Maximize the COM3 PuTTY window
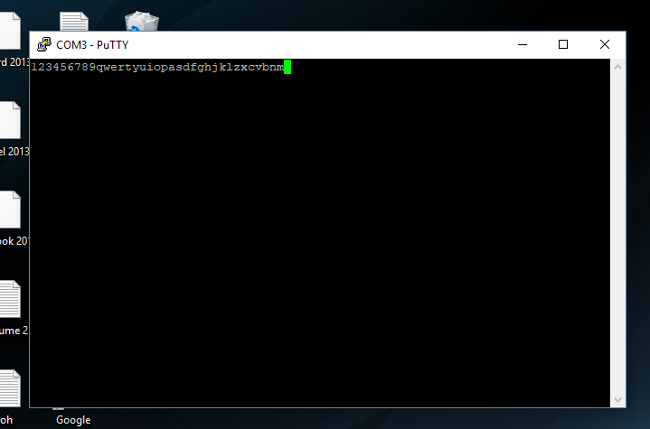 [563, 44]
